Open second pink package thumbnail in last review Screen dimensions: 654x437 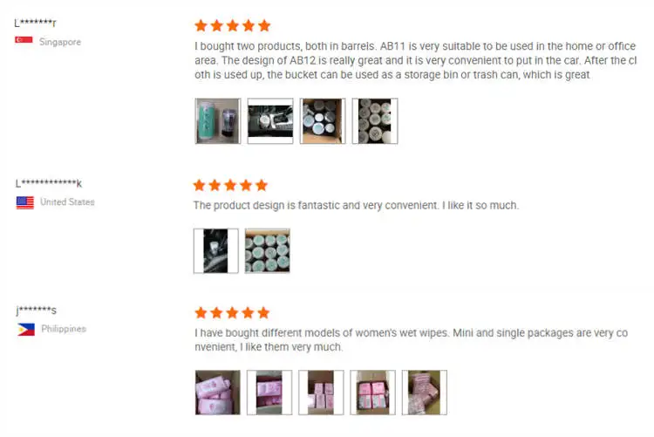[269, 393]
